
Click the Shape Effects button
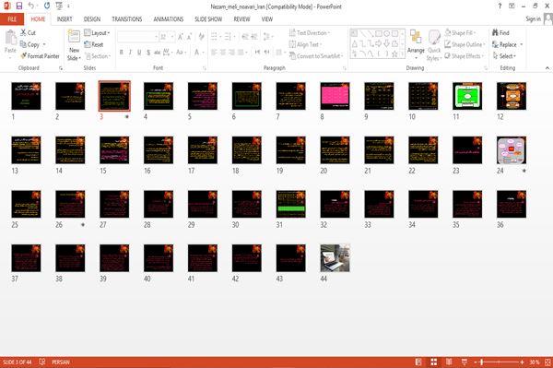pos(463,56)
